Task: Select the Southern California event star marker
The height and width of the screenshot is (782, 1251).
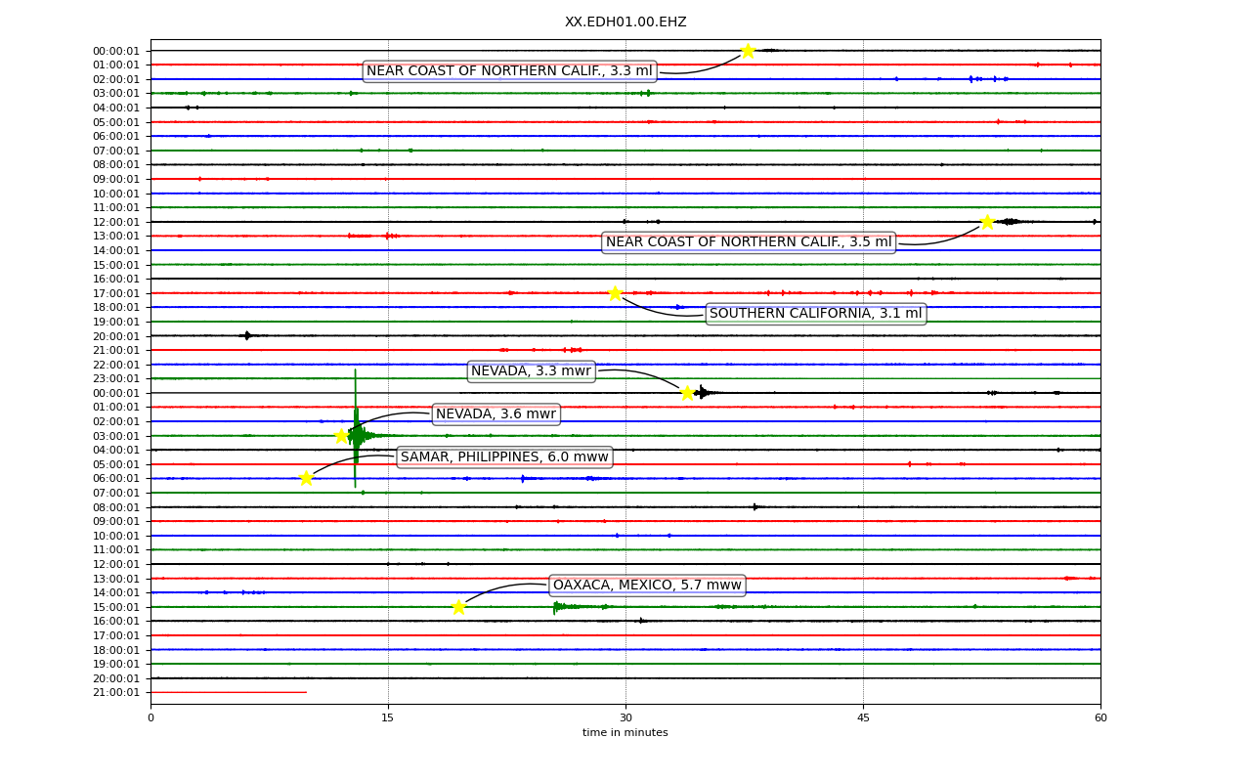Action: 614,293
